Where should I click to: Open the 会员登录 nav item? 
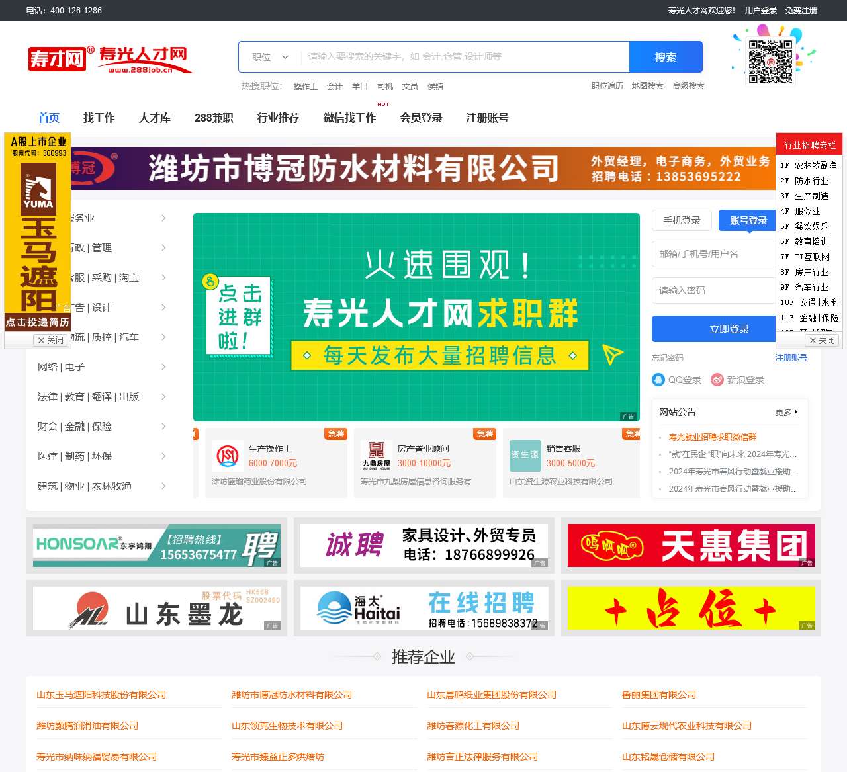pos(422,118)
